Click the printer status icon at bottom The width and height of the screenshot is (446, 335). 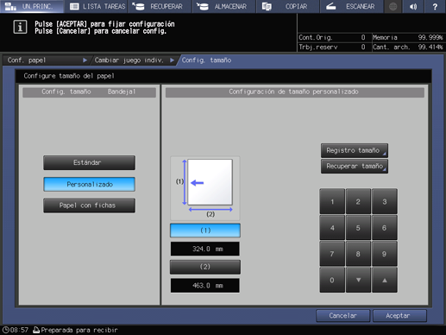[x=36, y=330]
